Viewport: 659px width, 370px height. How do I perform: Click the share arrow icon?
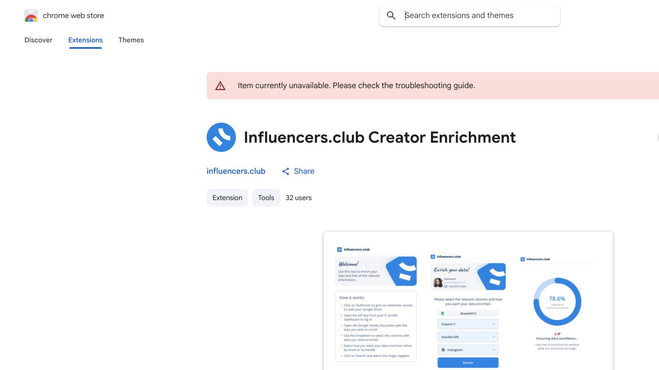click(286, 171)
